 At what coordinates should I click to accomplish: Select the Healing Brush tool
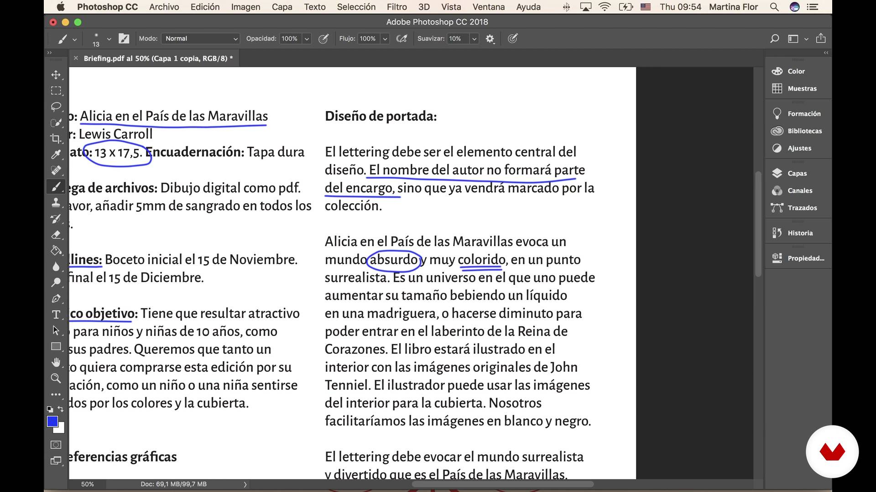coord(56,170)
